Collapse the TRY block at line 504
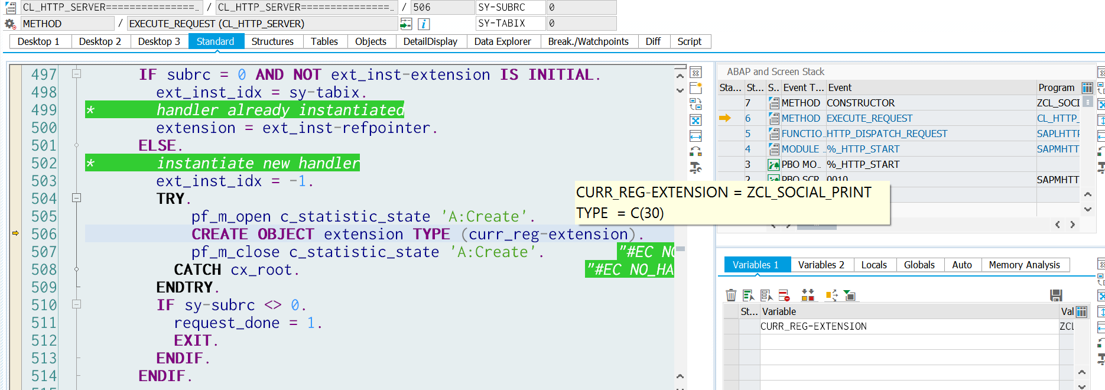 point(76,198)
